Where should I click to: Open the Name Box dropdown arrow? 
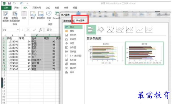[x=18, y=30]
